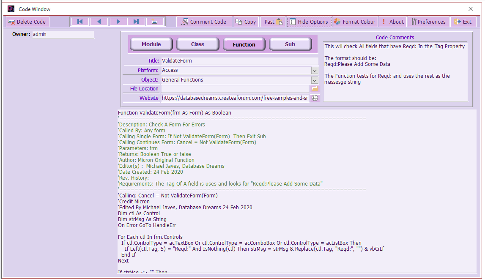This screenshot has height=279, width=485.
Task: Click the code line "Dim ctl As Control"
Action: pos(139,213)
